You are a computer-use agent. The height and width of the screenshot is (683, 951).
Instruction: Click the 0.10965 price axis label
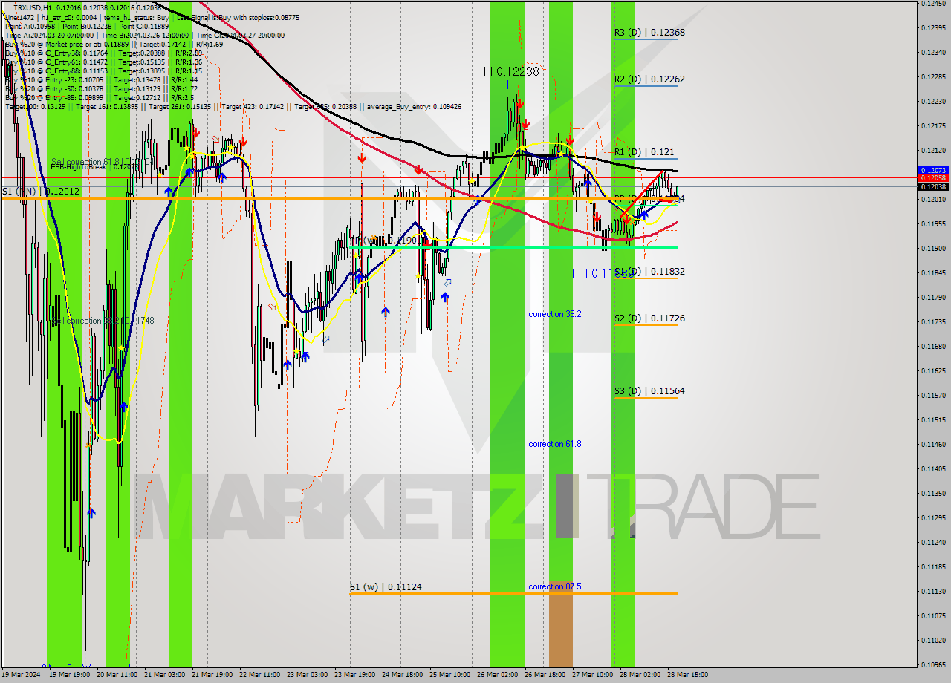pos(933,664)
